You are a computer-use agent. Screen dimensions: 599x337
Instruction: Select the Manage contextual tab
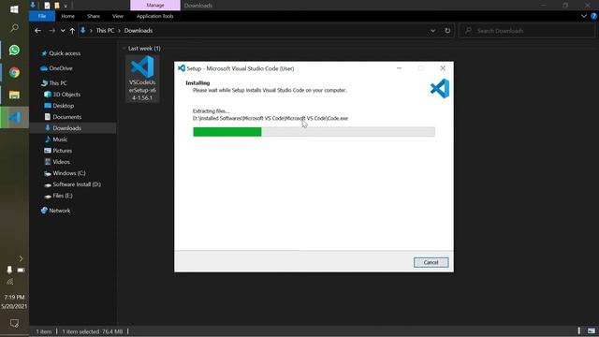[x=155, y=6]
